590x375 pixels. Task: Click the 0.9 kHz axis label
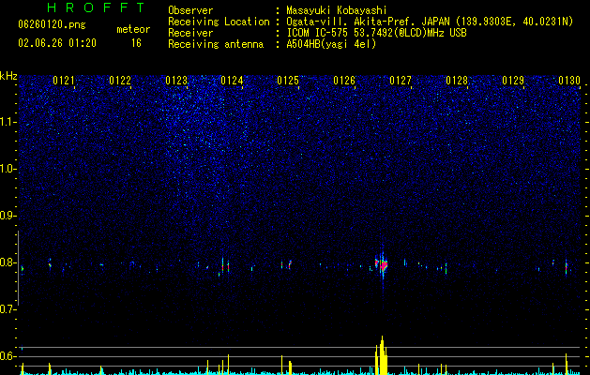point(8,216)
